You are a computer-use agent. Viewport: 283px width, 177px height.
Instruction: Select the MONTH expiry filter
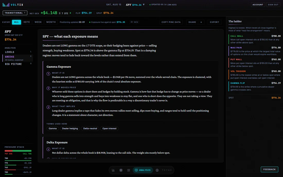(x=51, y=22)
